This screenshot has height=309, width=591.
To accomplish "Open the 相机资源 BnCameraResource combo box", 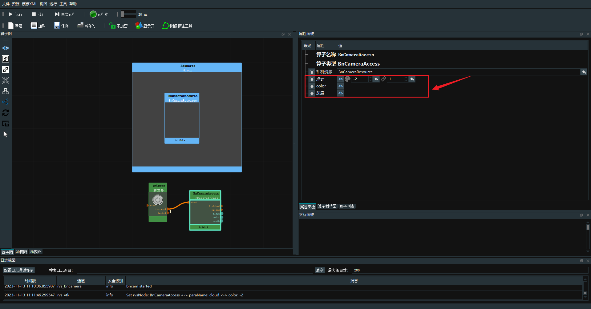I will pos(458,72).
